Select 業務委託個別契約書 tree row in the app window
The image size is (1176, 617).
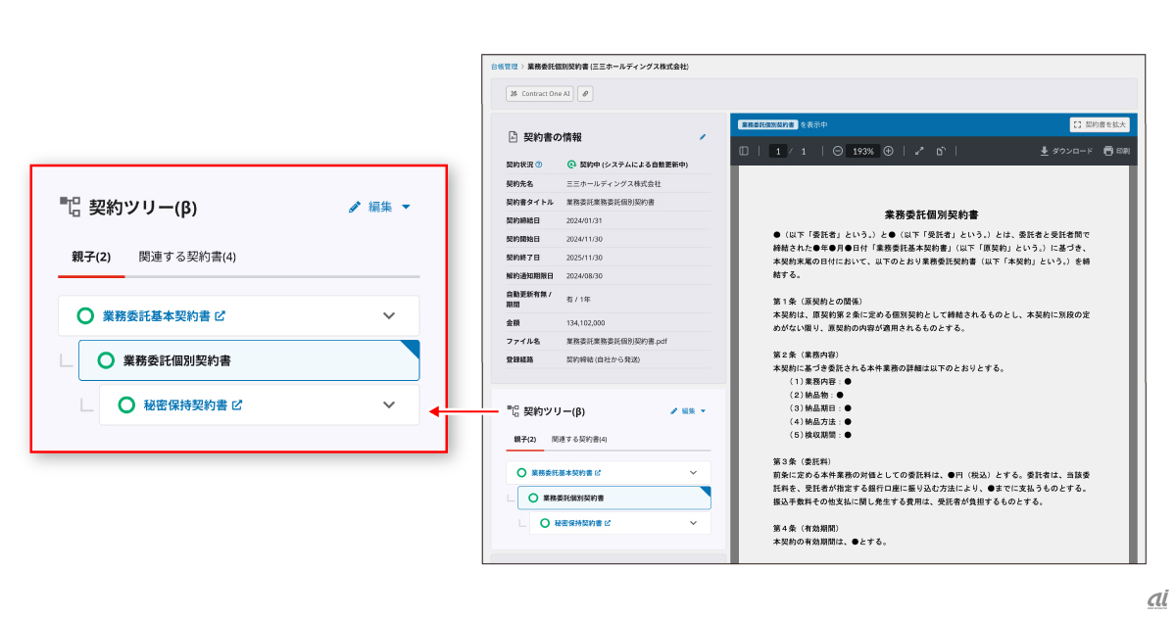coord(614,498)
